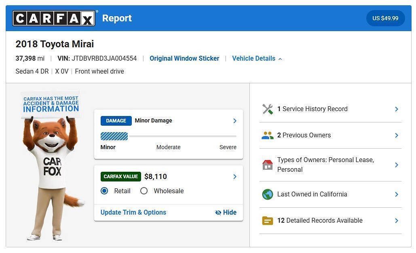The height and width of the screenshot is (253, 416).
Task: Open Types of Owners chevron arrow
Action: click(x=396, y=164)
